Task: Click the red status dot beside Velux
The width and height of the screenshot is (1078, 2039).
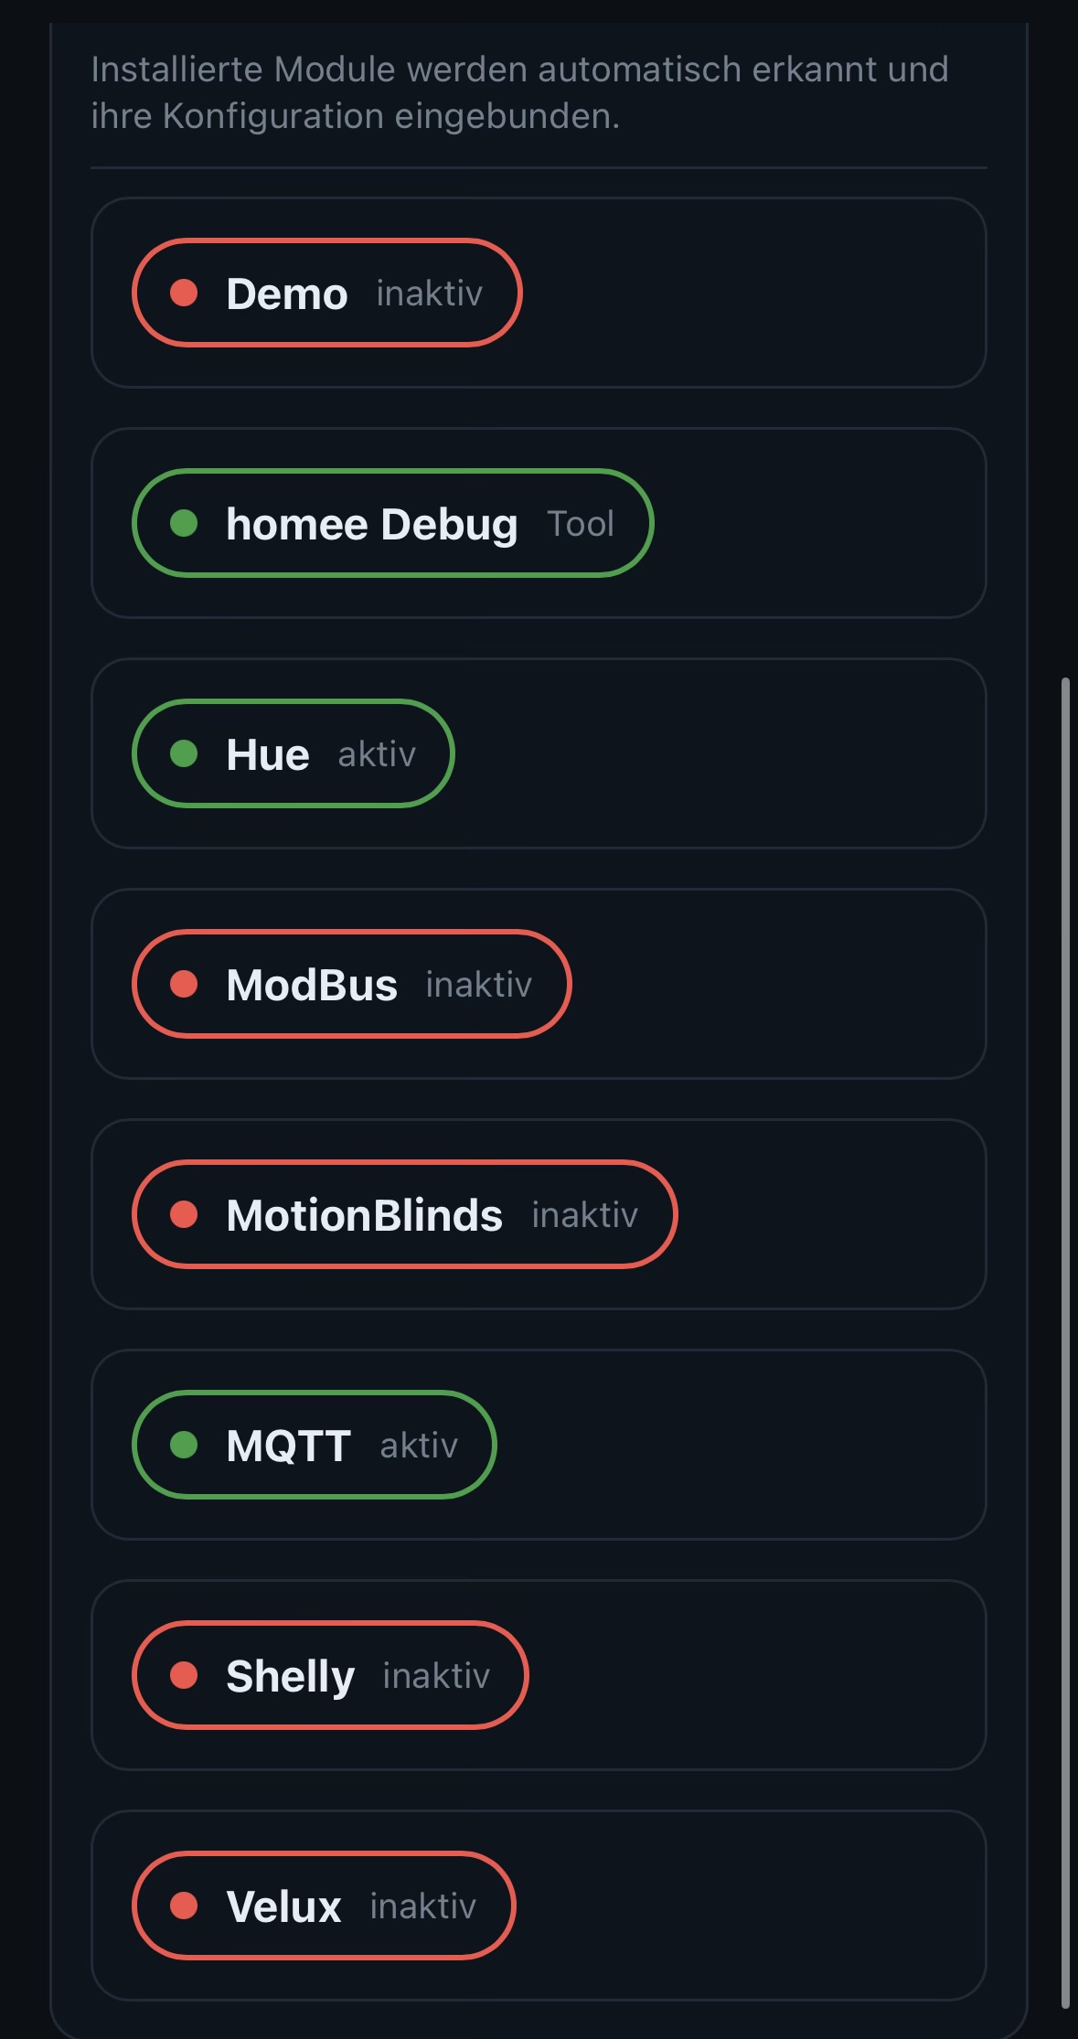Action: pyautogui.click(x=184, y=1906)
